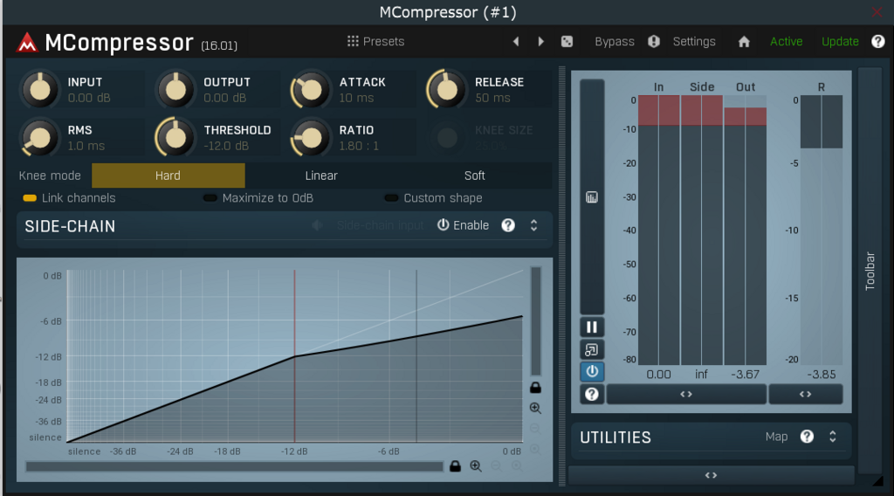Click the threshold line on the graph
894x496 pixels.
tap(295, 355)
